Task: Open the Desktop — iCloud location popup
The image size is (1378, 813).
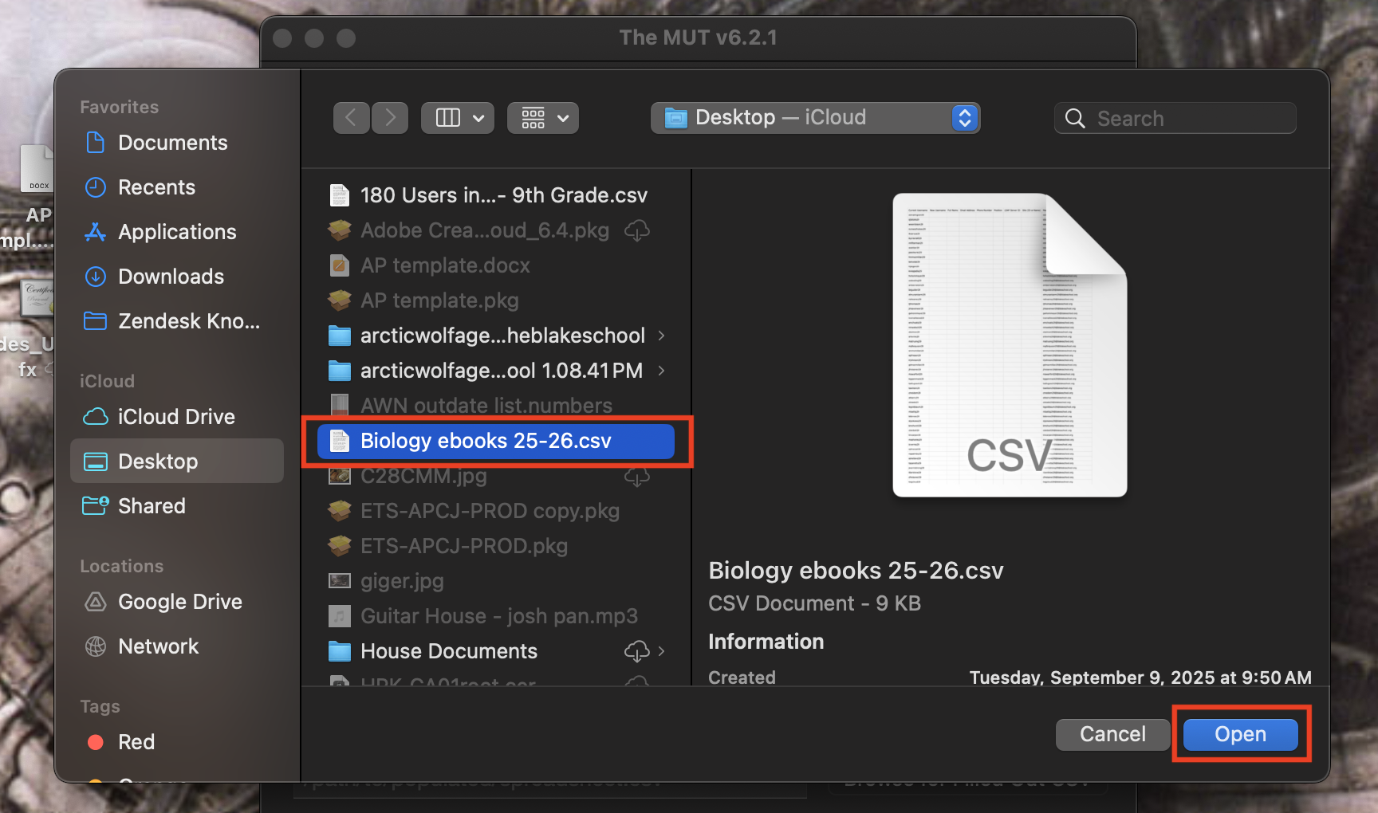Action: point(815,118)
